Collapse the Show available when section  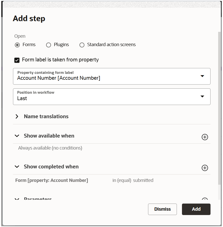pos(17,136)
